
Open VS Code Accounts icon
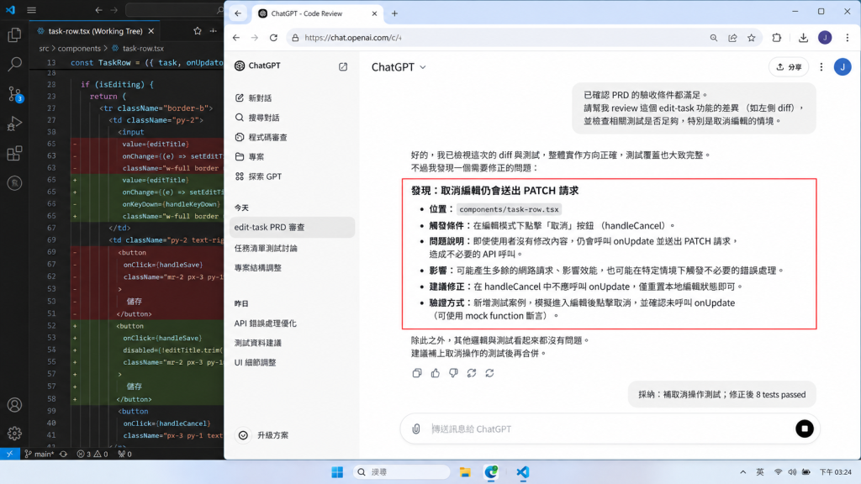[x=15, y=405]
